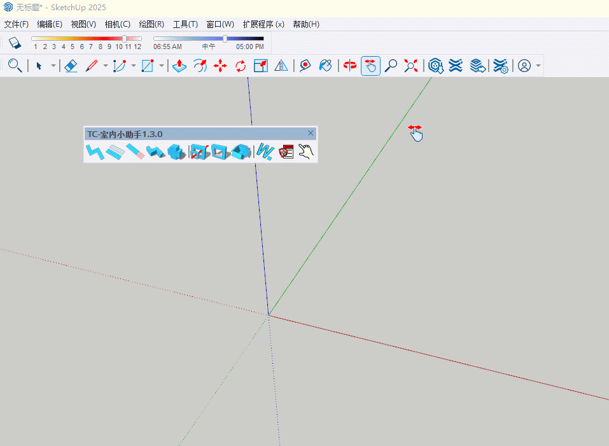Open the 视图(V) menu
The height and width of the screenshot is (446, 609).
coord(83,24)
